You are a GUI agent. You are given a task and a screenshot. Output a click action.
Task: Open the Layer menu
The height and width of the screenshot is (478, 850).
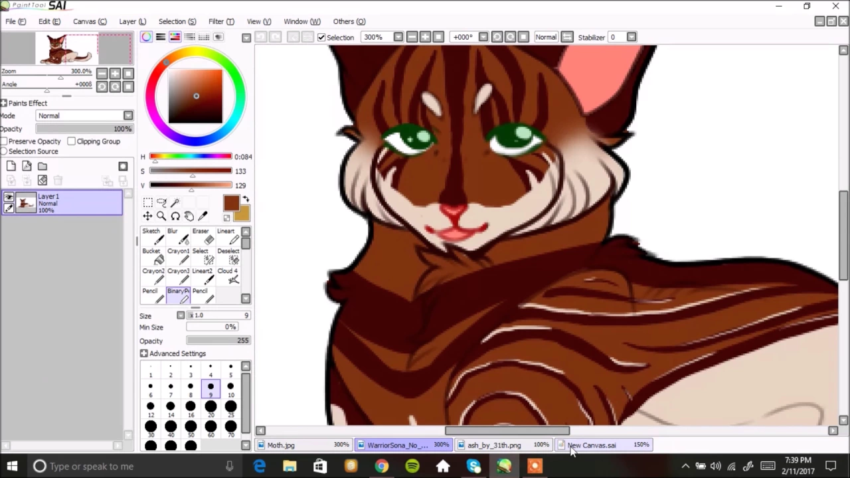(x=132, y=21)
